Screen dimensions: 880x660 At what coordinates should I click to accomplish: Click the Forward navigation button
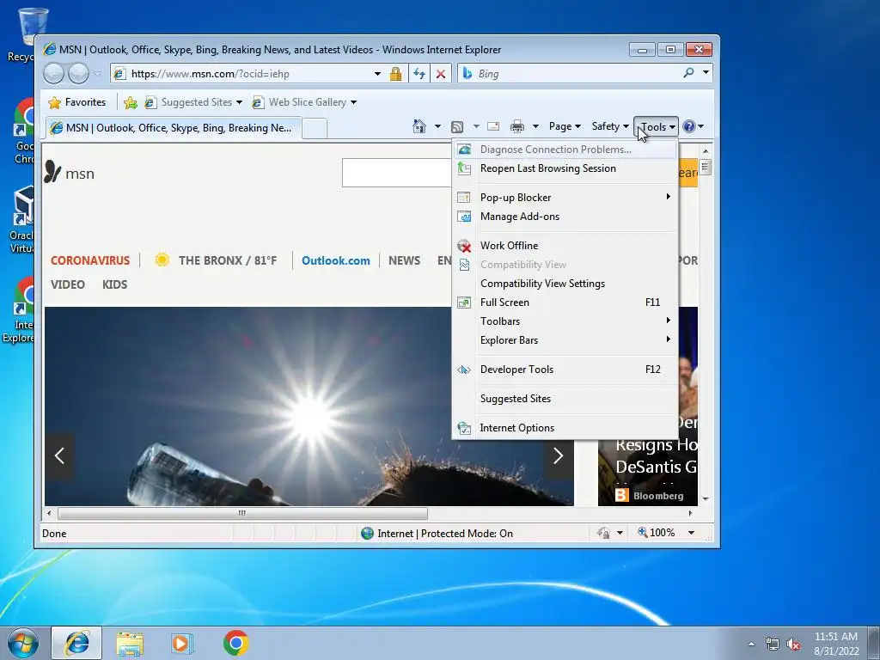tap(78, 74)
